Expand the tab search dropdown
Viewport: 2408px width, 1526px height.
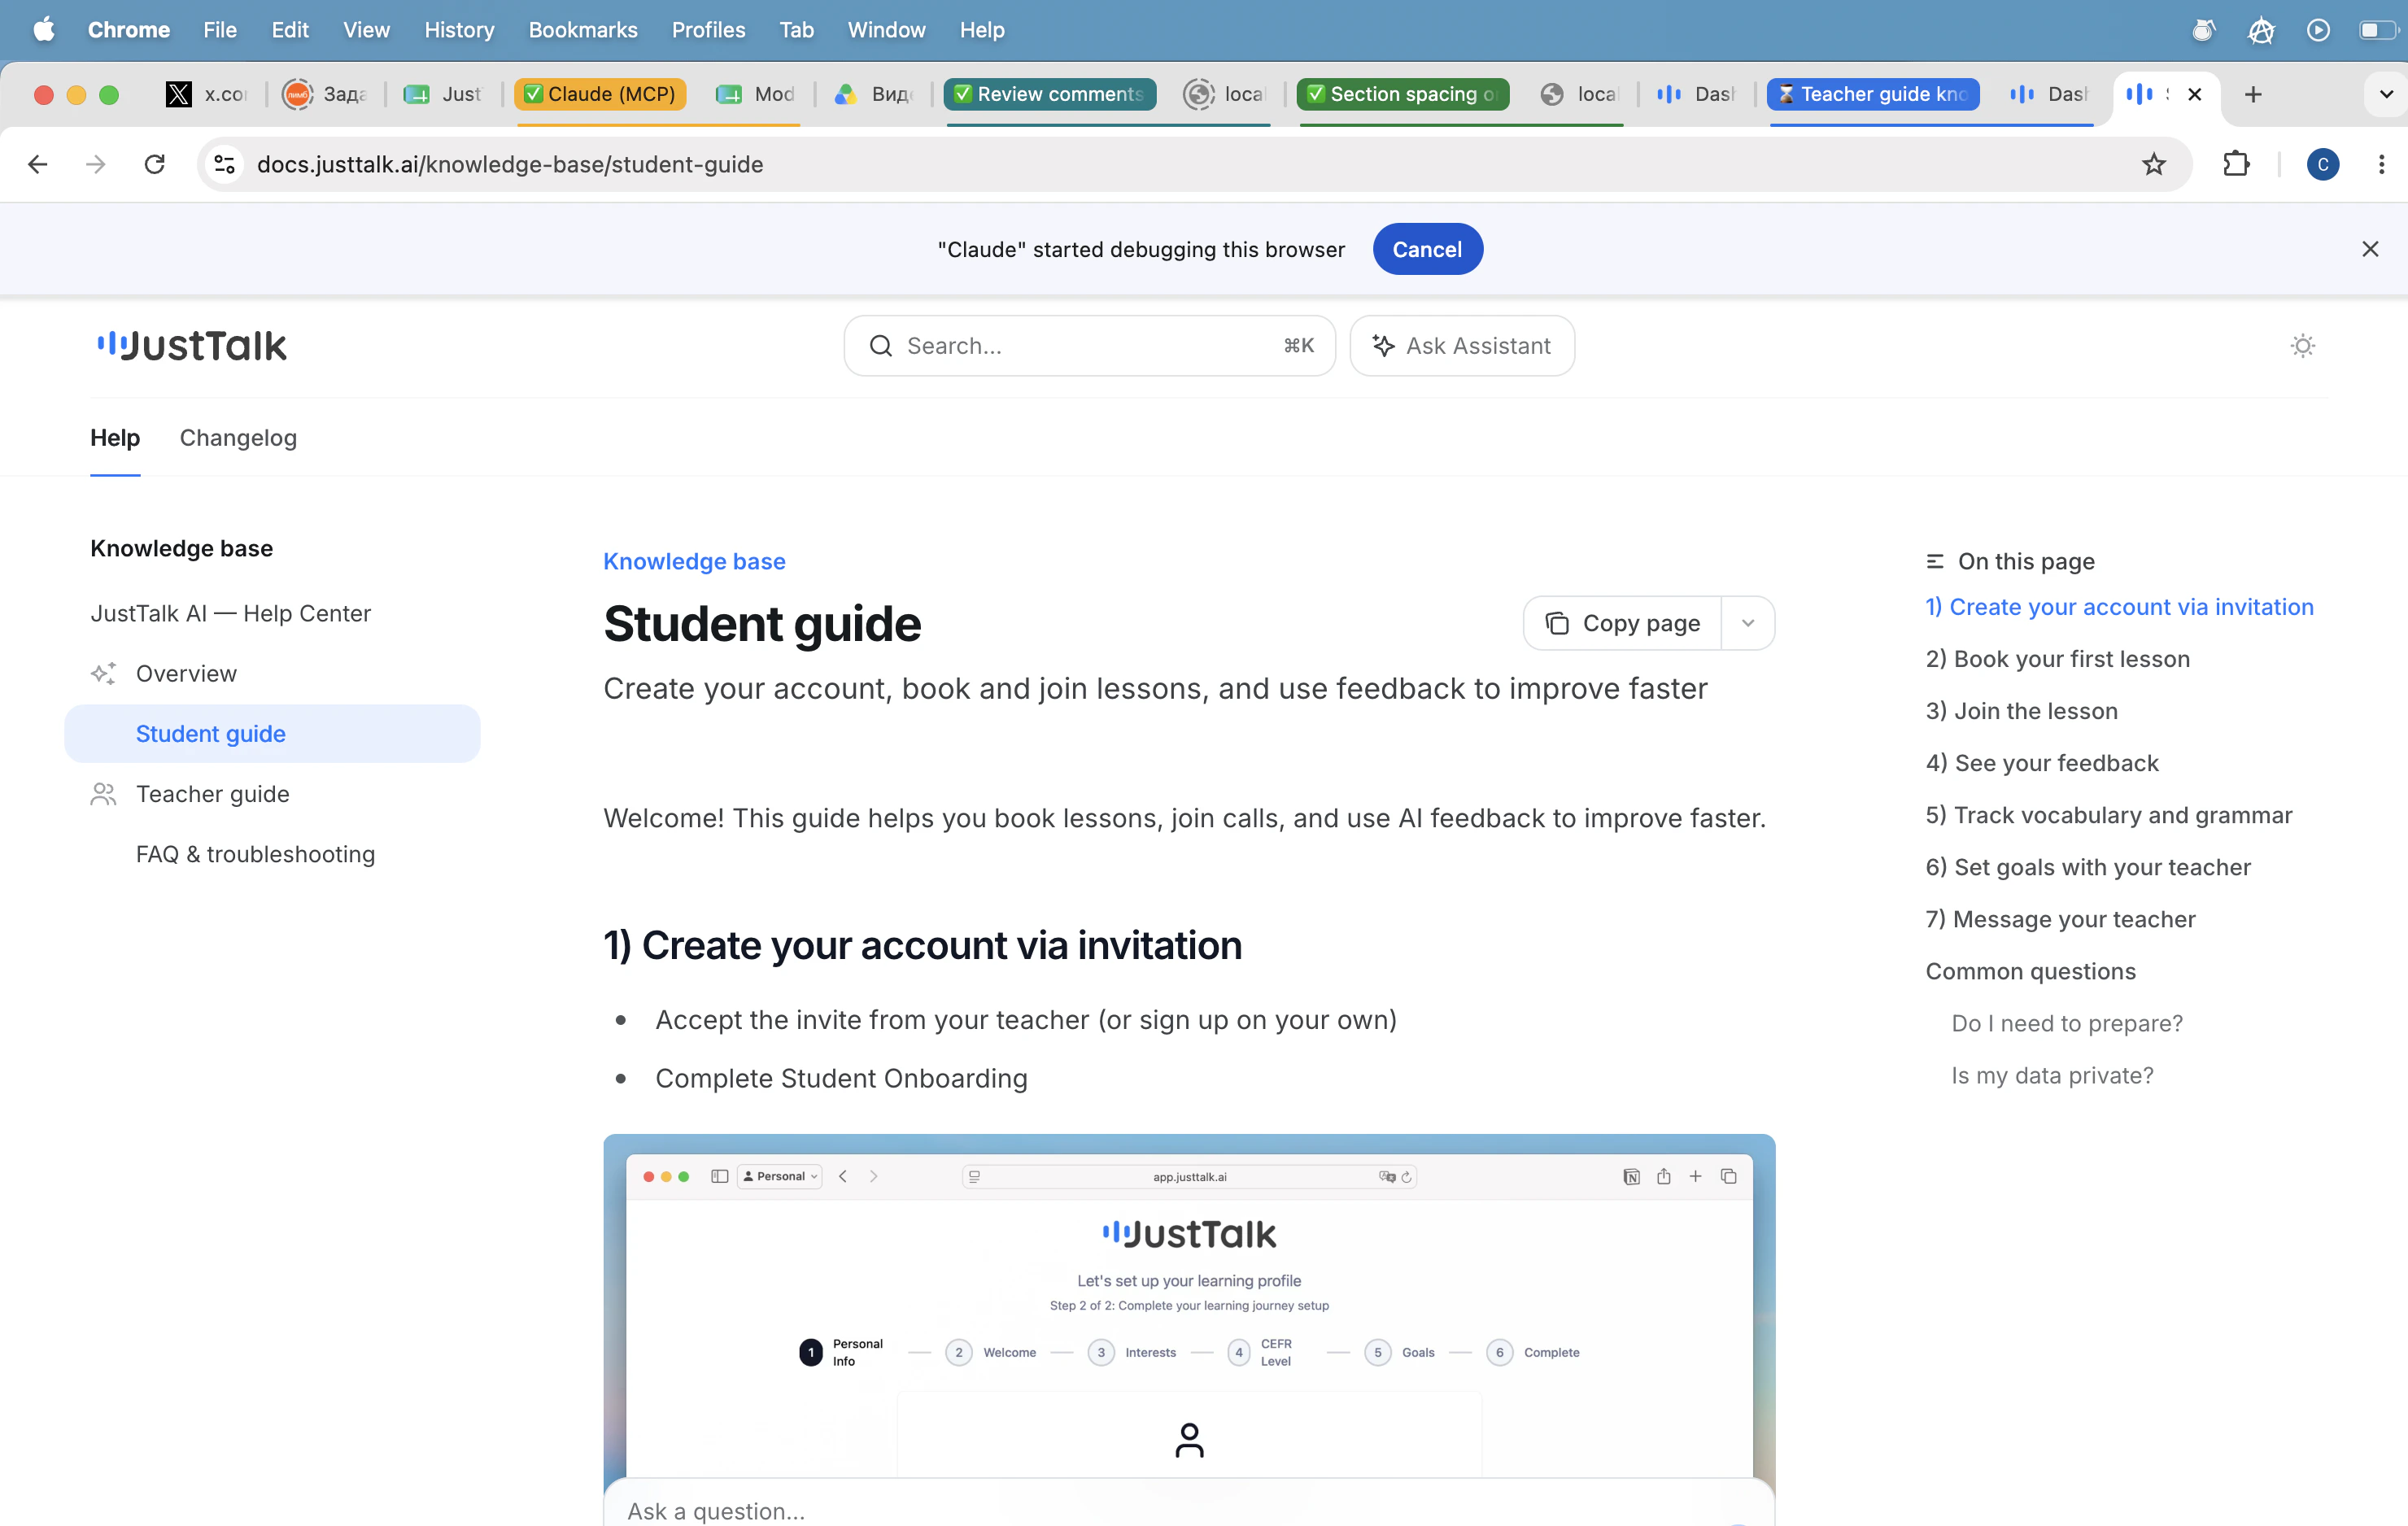coord(2385,94)
